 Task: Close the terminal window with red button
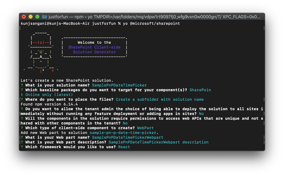click(x=24, y=17)
